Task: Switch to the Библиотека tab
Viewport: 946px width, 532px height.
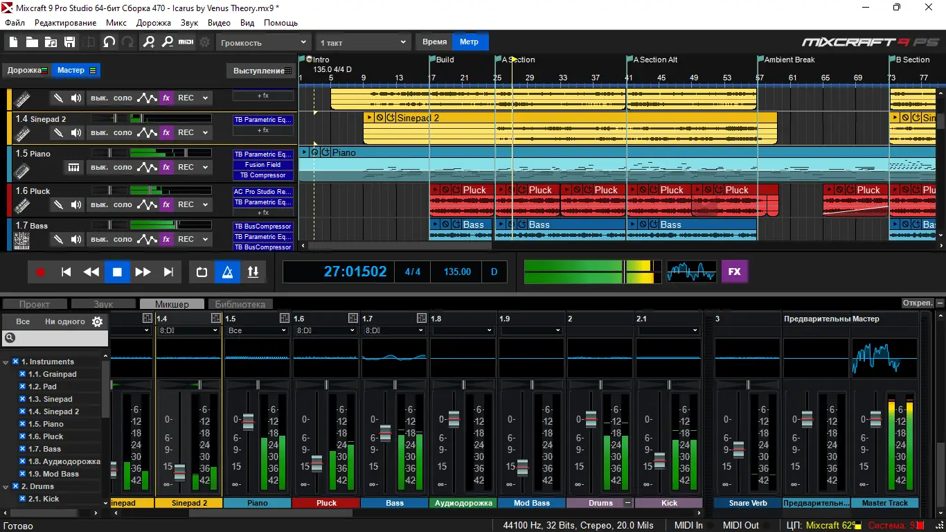Action: pyautogui.click(x=240, y=304)
